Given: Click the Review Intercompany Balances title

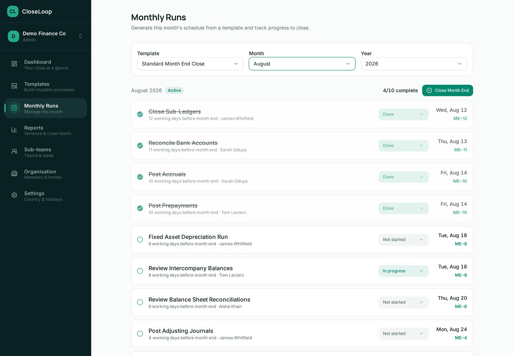Looking at the screenshot, I should pyautogui.click(x=191, y=268).
